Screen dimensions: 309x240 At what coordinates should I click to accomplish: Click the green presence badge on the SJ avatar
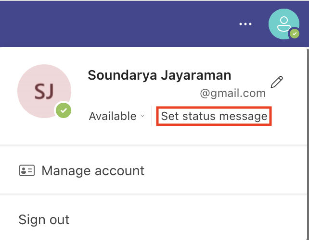click(63, 110)
